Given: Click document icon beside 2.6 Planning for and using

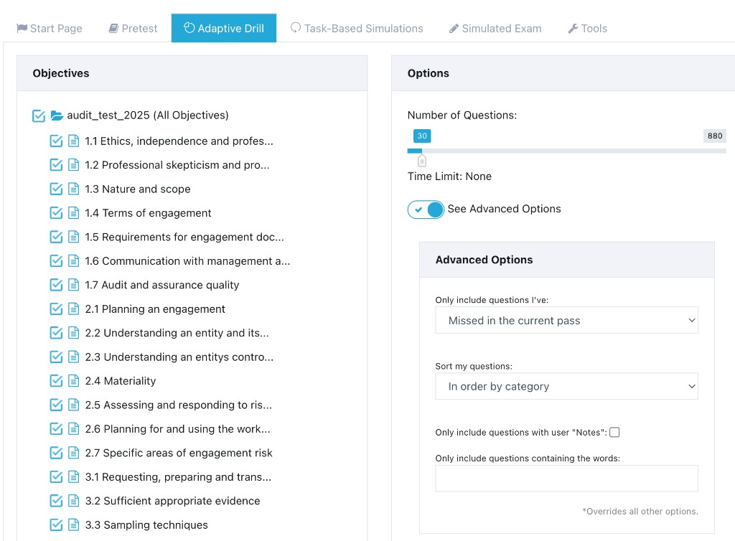Looking at the screenshot, I should coord(74,429).
